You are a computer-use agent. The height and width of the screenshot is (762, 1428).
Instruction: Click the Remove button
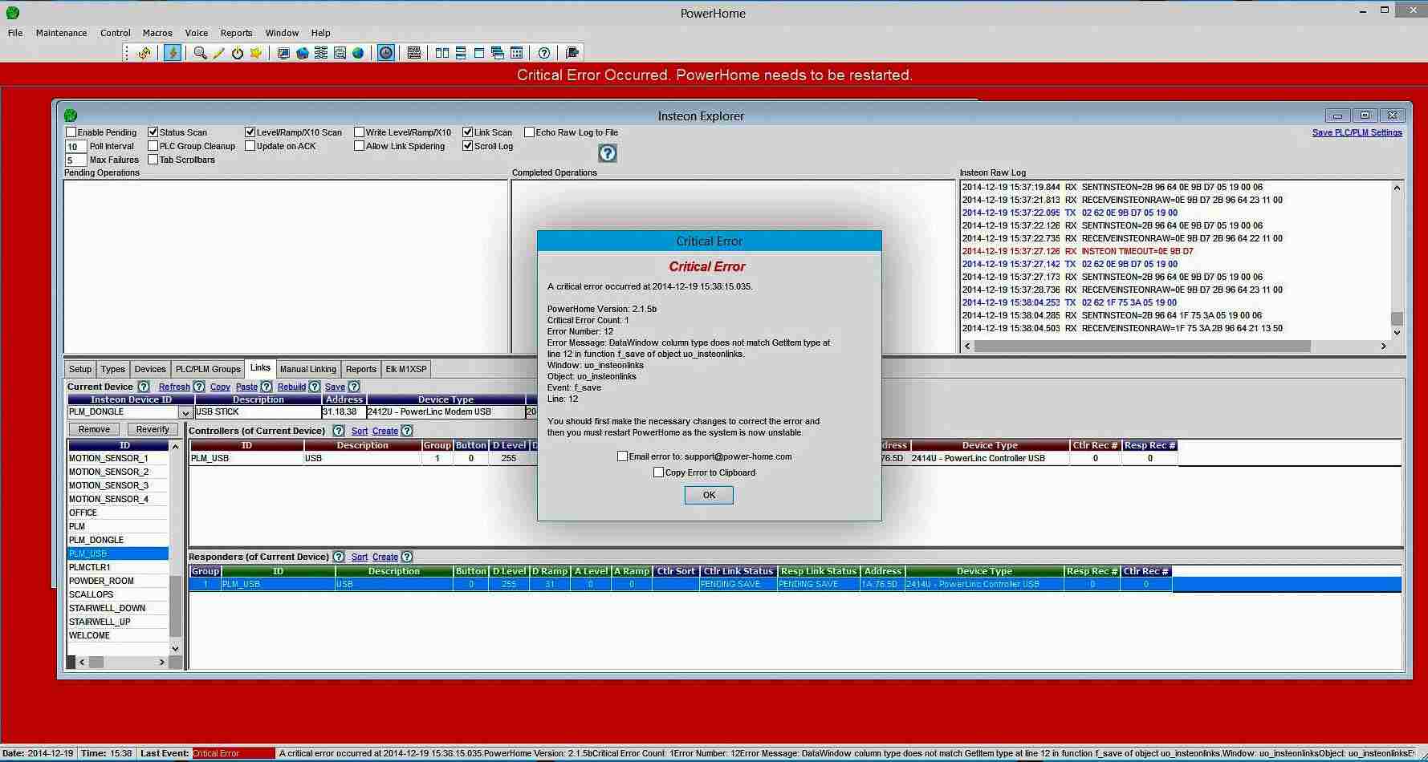(94, 429)
